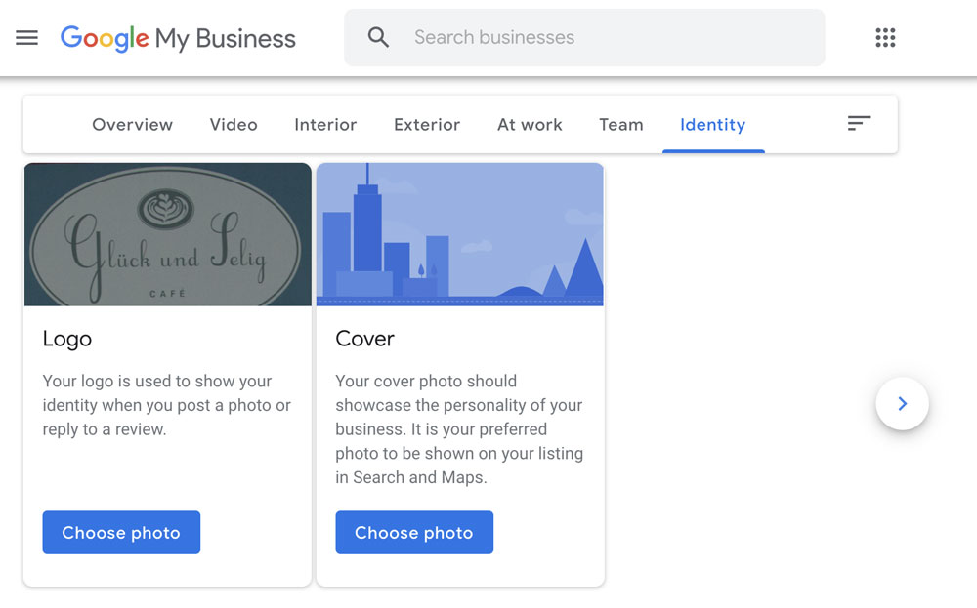The height and width of the screenshot is (608, 977).
Task: Open the hamburger main menu
Action: (x=26, y=38)
